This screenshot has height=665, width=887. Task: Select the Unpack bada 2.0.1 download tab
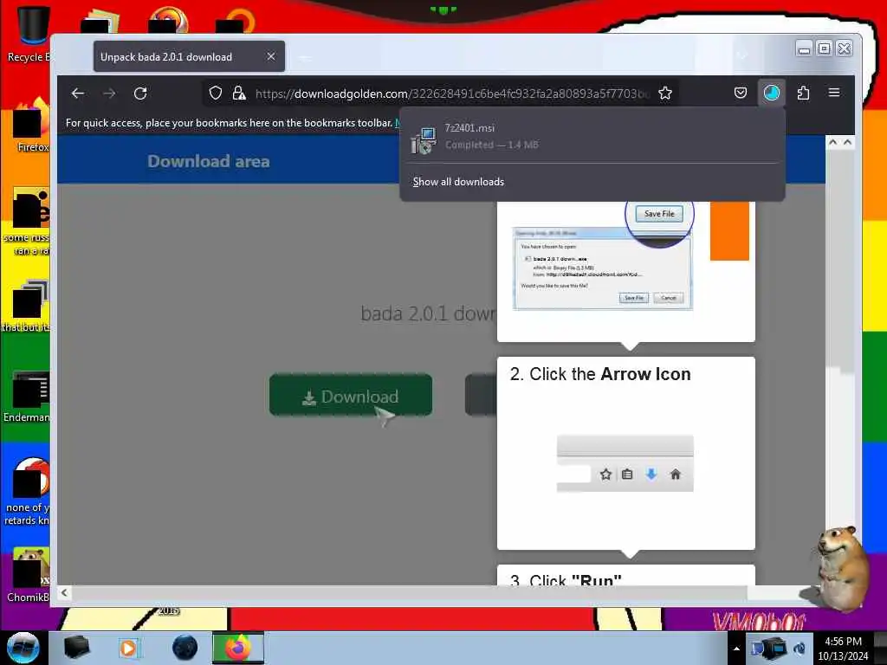pyautogui.click(x=189, y=56)
